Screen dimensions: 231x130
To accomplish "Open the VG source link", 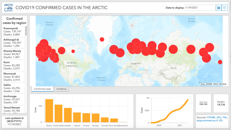I will tap(221, 120).
